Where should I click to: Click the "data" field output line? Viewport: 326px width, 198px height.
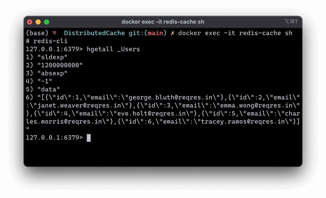43,89
